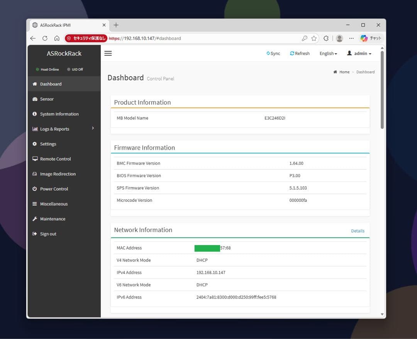Click the Home breadcrumb link
Image resolution: width=417 pixels, height=339 pixels.
coord(344,72)
